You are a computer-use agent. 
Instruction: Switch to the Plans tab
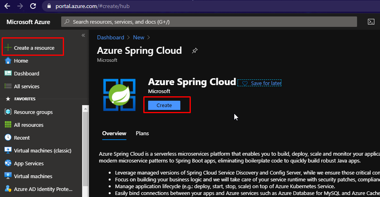tap(142, 133)
